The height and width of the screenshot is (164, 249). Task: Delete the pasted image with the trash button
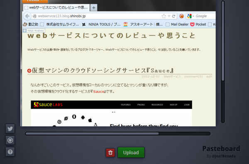click(110, 152)
